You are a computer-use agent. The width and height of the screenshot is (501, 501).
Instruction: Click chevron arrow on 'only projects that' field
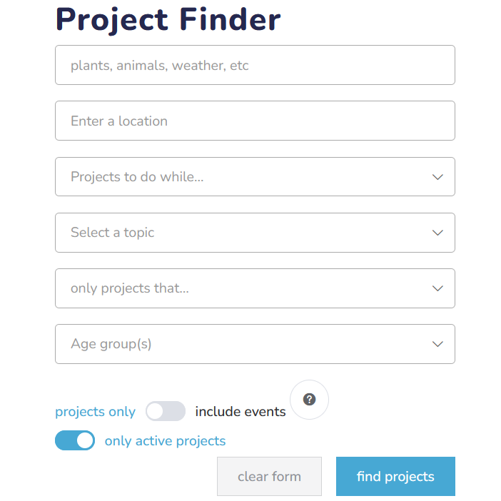point(438,288)
